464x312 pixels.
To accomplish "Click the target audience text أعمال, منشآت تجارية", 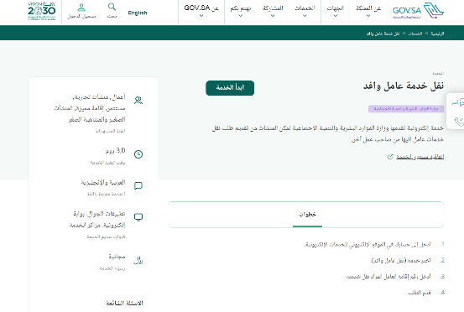I will (x=90, y=108).
